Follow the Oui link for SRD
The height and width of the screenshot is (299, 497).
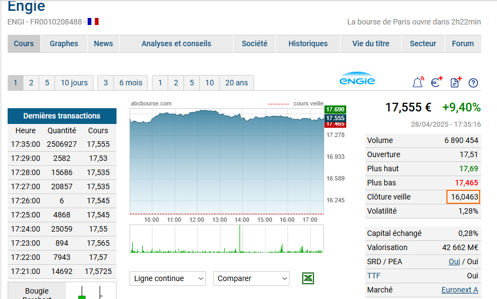(x=454, y=261)
